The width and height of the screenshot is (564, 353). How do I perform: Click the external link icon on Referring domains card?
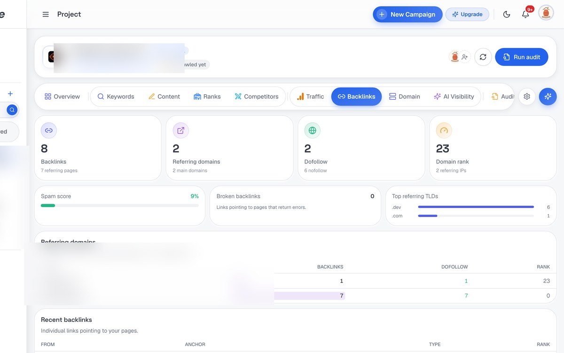point(180,130)
